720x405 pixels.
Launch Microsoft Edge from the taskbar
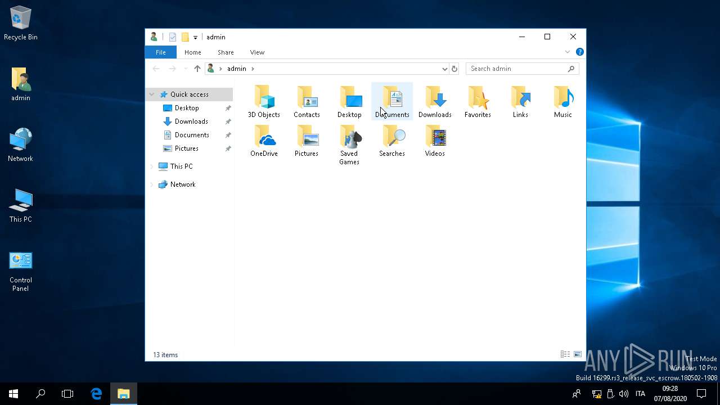(97, 394)
